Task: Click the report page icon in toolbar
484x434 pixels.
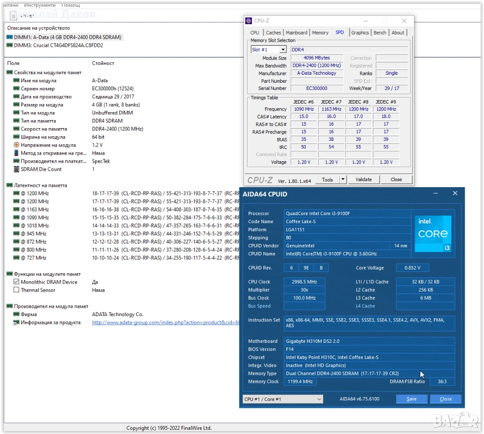Action: pyautogui.click(x=13, y=16)
